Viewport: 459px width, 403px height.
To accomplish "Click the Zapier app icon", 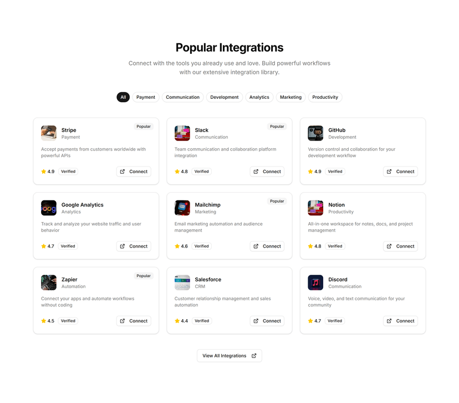I will (49, 283).
